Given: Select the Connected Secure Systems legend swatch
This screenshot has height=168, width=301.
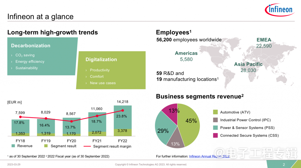Looking at the screenshot, I should (215, 135).
